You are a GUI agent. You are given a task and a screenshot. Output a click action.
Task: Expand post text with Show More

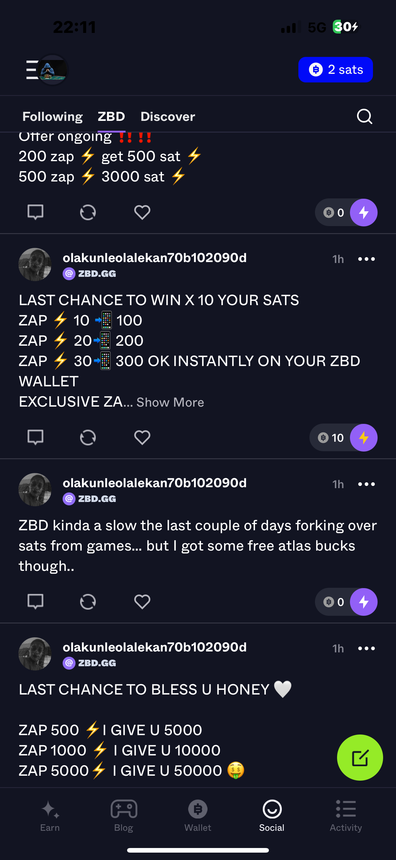pos(170,403)
